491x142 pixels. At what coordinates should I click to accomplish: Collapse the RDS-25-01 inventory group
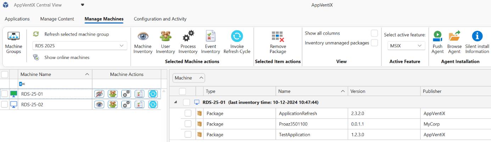175,102
